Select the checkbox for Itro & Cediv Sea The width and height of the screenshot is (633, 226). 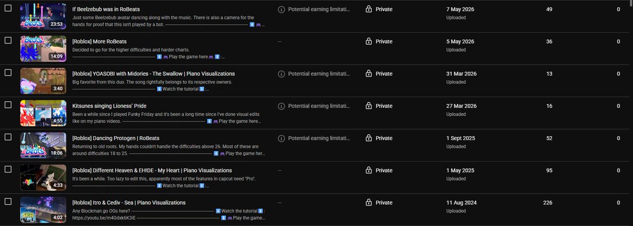click(8, 202)
